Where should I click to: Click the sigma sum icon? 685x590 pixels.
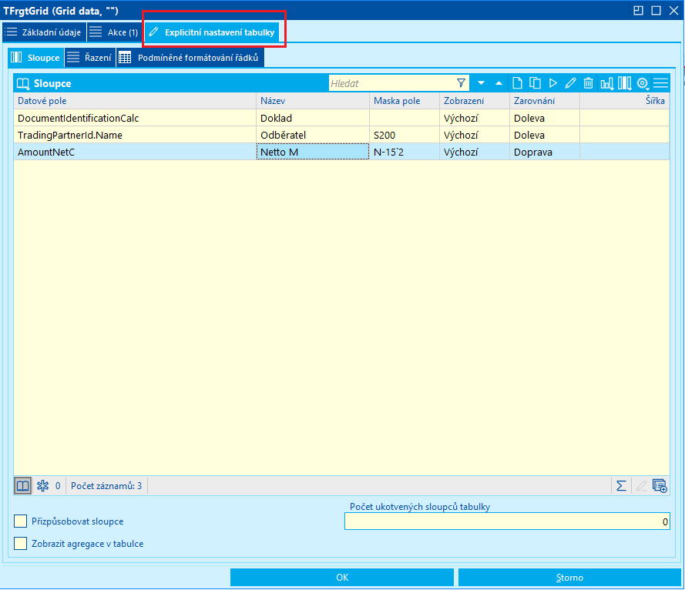[621, 485]
